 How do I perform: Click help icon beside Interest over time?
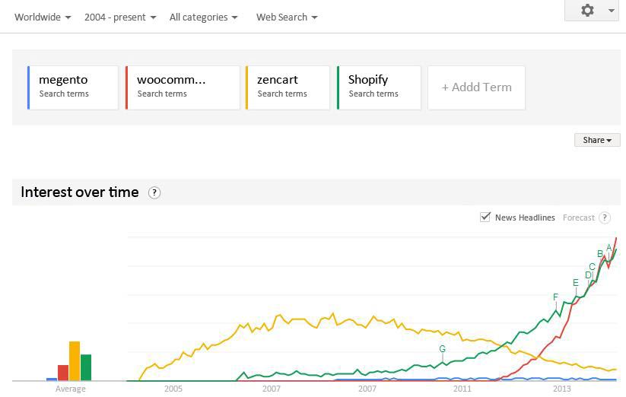coord(154,192)
